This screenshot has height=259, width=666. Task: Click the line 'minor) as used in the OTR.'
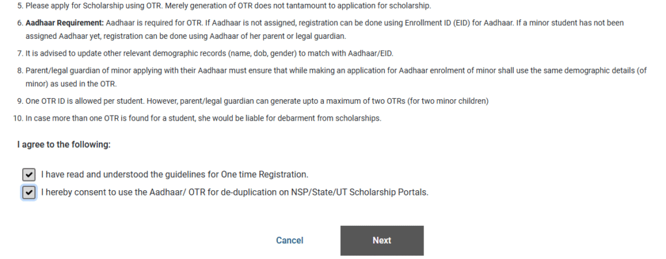click(71, 84)
